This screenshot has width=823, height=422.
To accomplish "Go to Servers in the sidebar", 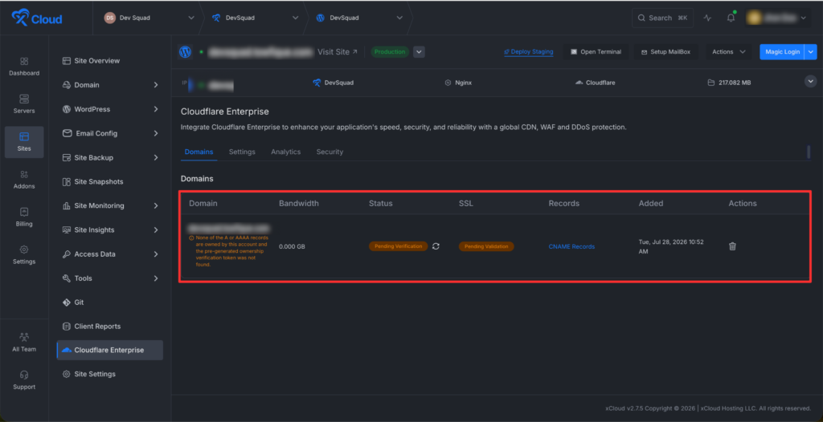I will pos(24,103).
